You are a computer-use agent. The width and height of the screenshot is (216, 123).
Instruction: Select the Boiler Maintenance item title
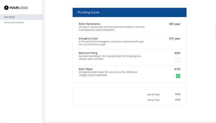89,24
